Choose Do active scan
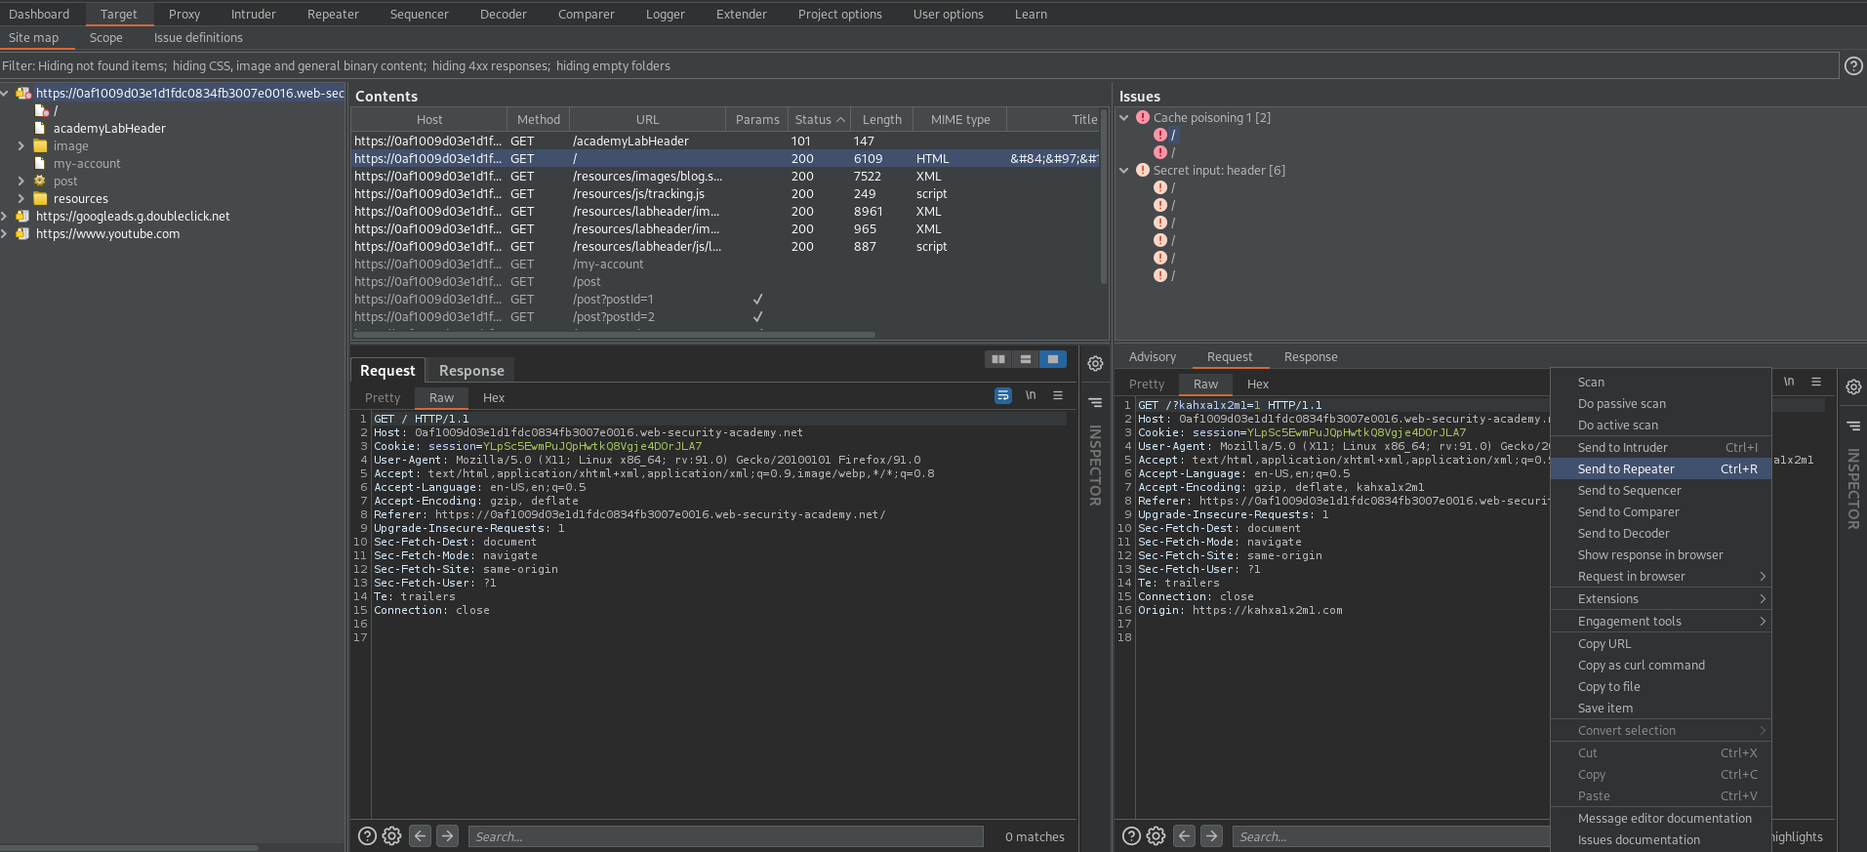Screen dimensions: 1867x852 [1661, 425]
